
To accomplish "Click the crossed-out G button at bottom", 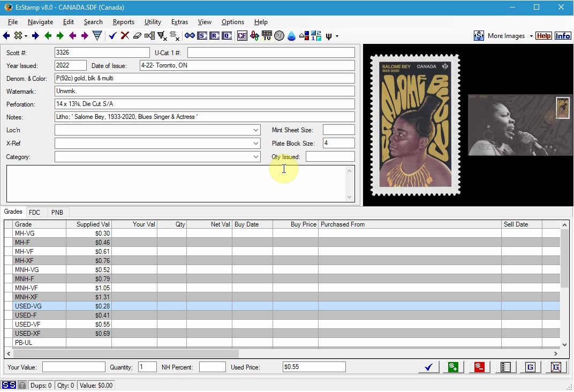I will click(556, 367).
